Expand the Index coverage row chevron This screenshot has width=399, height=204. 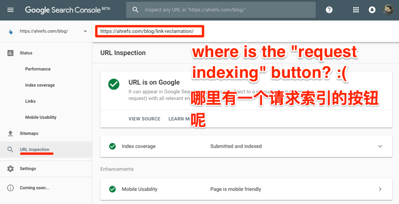coord(380,146)
